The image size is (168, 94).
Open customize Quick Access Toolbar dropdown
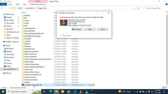click(x=10, y=2)
